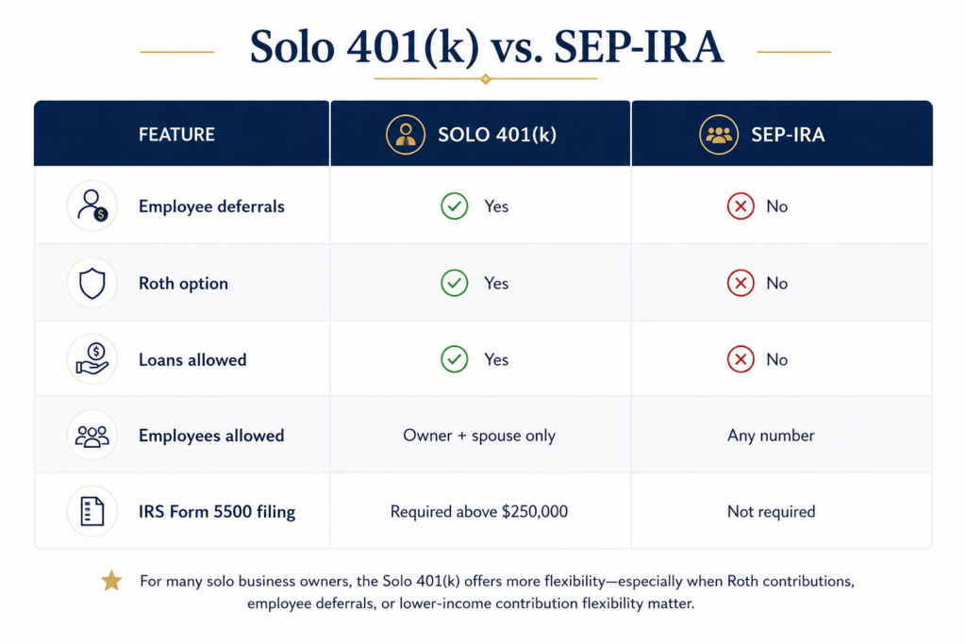
Task: Click red X for SEP-IRA Roth option
Action: pyautogui.click(x=741, y=283)
